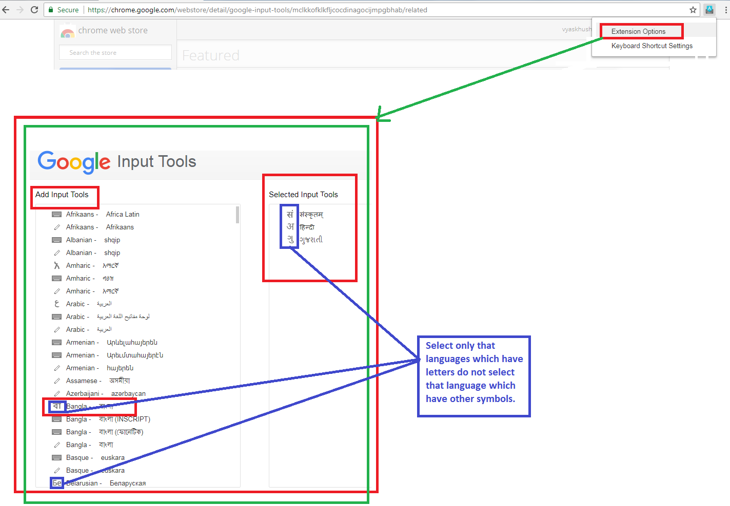Screen dimensions: 730x506
Task: Choose Extension Options from the popup menu
Action: (x=638, y=31)
